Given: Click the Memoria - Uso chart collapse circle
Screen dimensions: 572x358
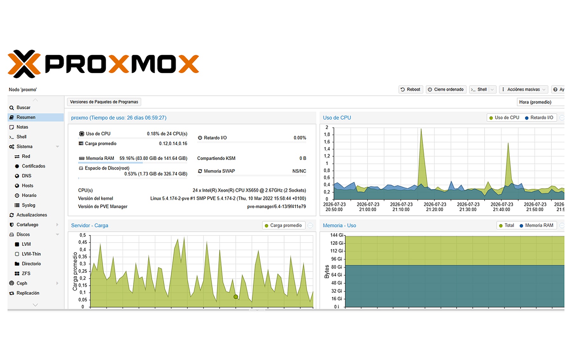Looking at the screenshot, I should pyautogui.click(x=562, y=226).
